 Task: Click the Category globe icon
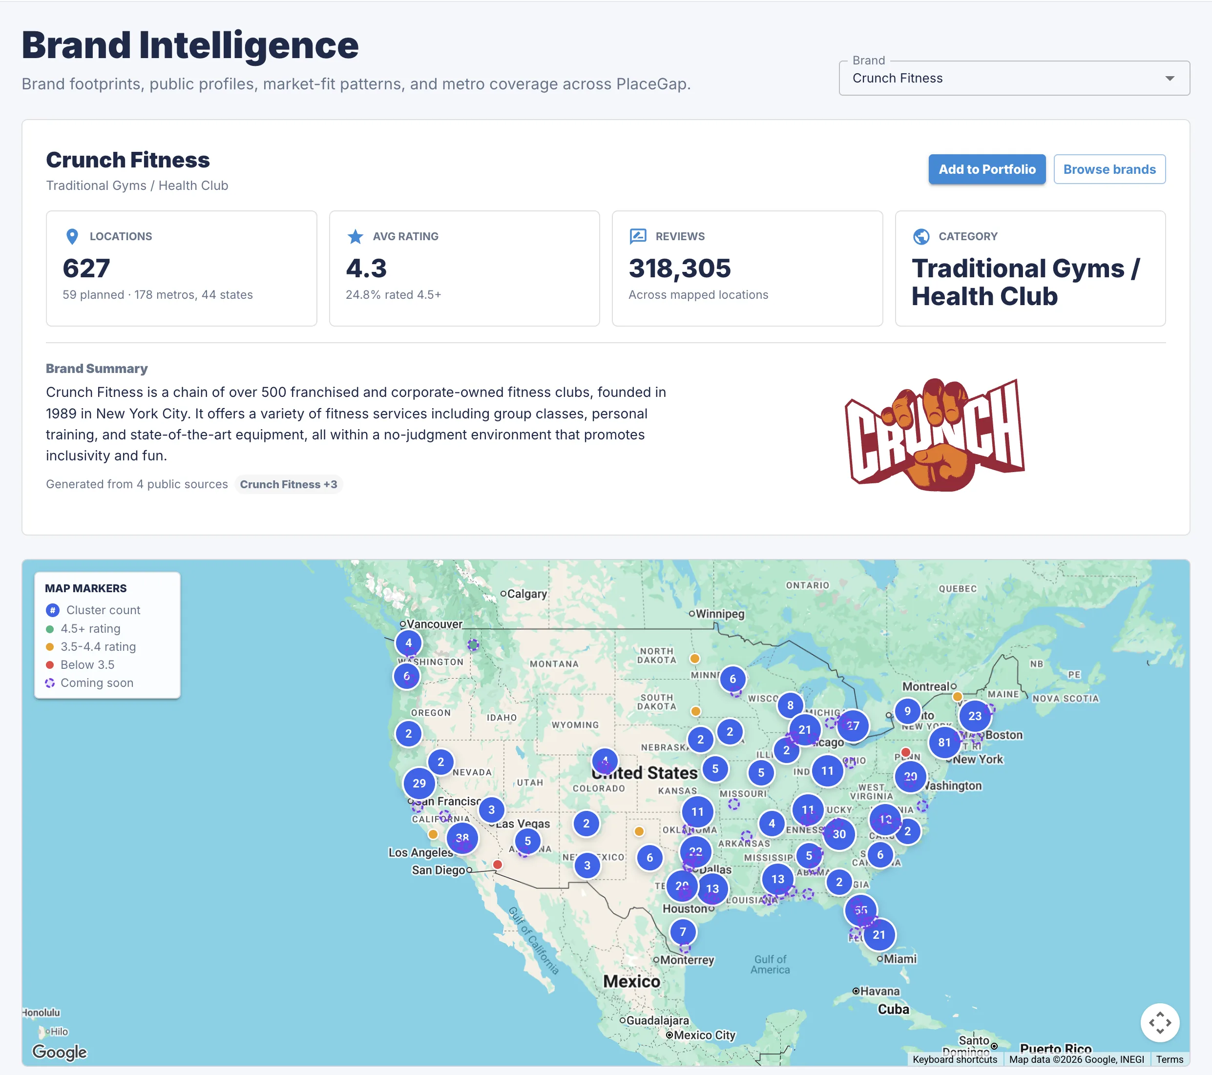click(921, 237)
